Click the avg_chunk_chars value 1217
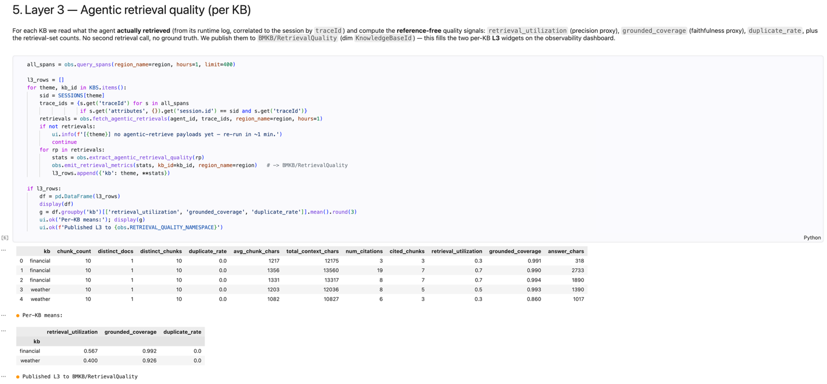827x384 pixels. (273, 261)
